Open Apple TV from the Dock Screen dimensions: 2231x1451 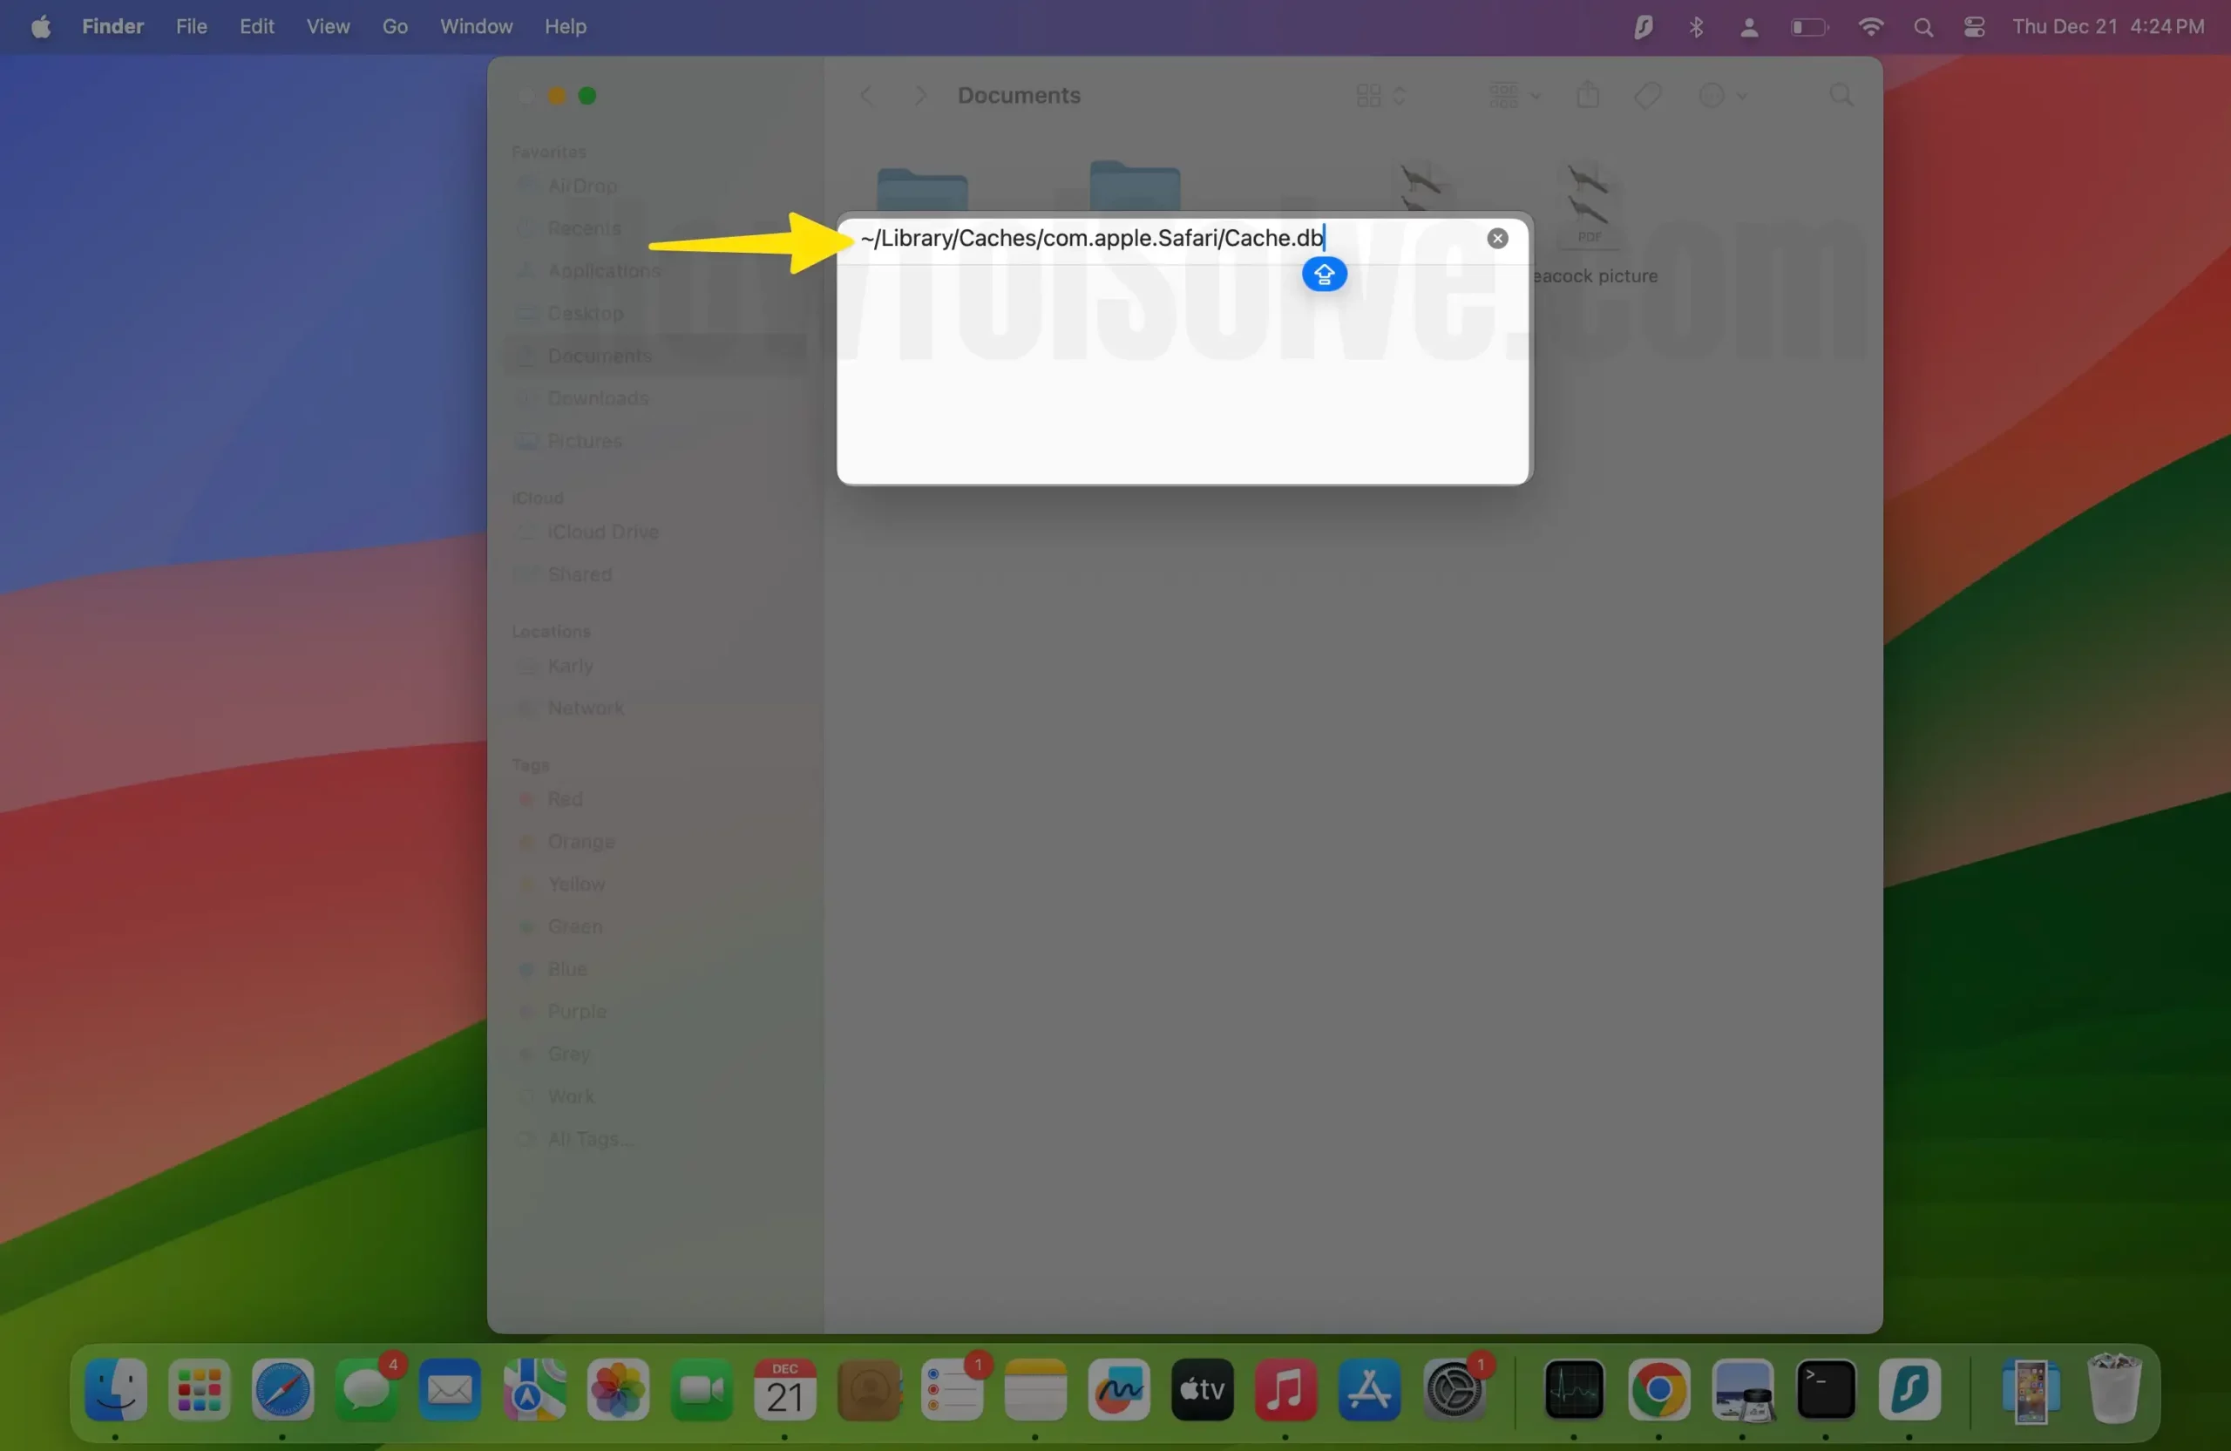tap(1202, 1389)
